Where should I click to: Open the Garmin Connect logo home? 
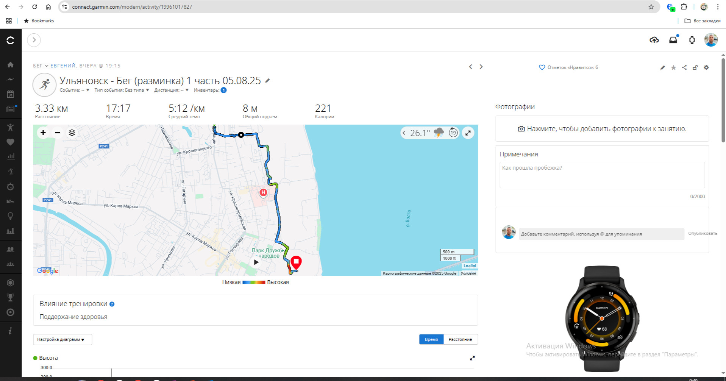tap(11, 40)
